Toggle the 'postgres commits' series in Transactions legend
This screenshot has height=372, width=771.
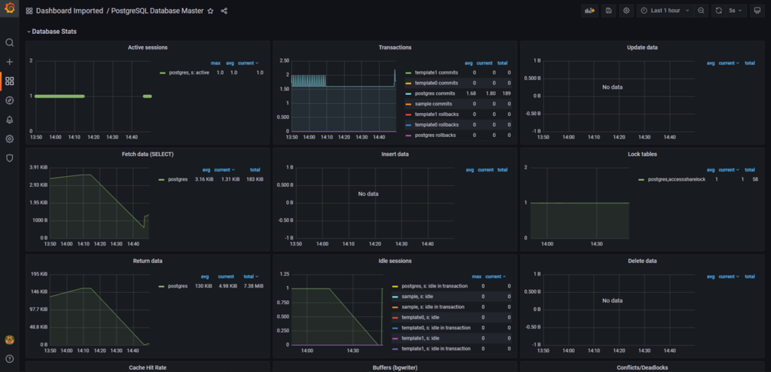pyautogui.click(x=436, y=93)
